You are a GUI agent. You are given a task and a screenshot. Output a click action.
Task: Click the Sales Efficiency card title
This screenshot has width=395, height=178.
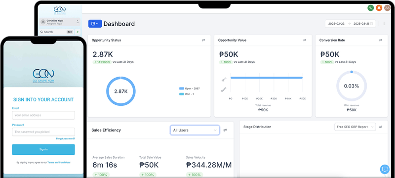point(106,130)
